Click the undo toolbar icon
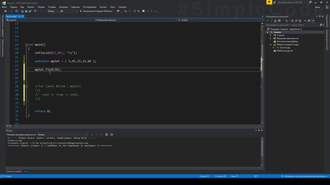The image size is (330, 185). [x=35, y=11]
